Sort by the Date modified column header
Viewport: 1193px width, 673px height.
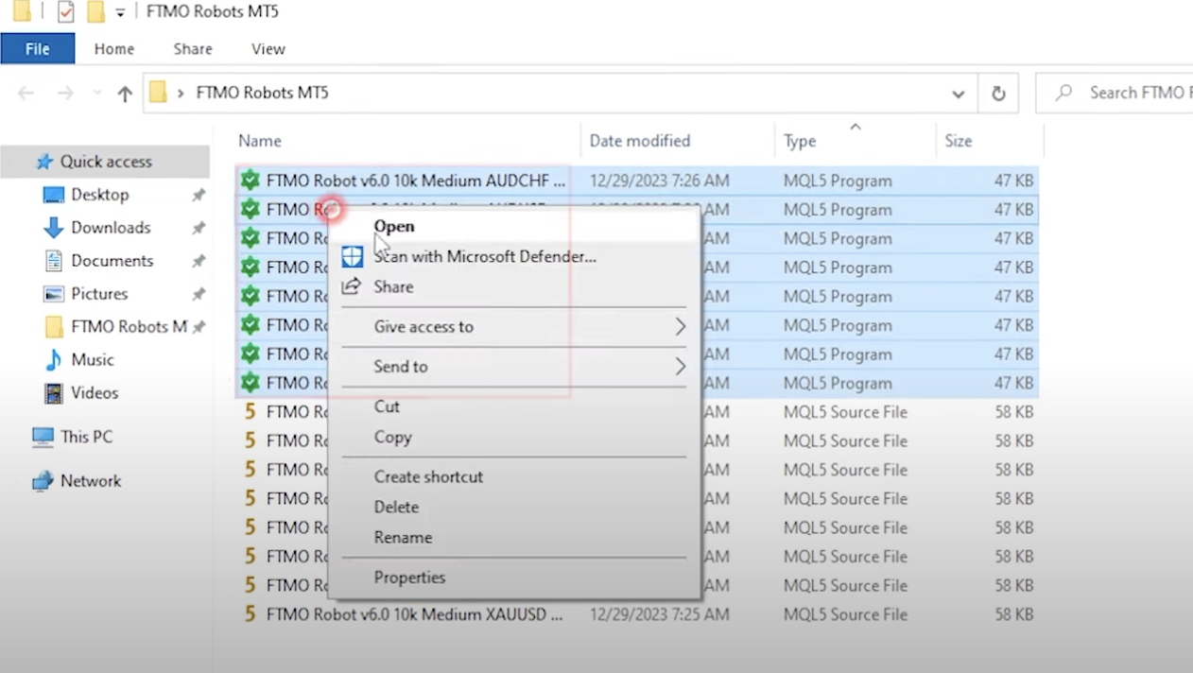(640, 141)
